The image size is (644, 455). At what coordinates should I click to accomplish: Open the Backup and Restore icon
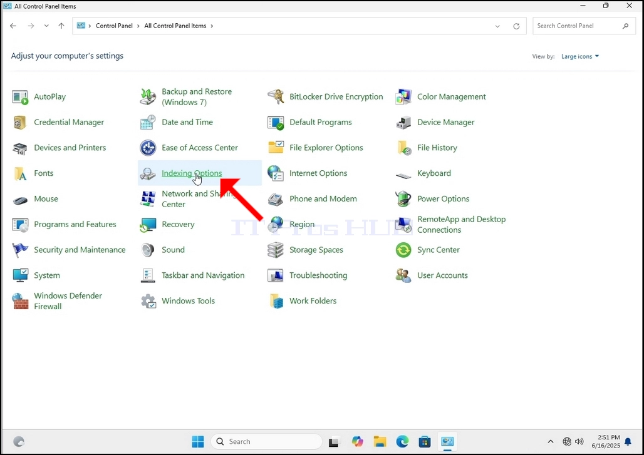(148, 97)
